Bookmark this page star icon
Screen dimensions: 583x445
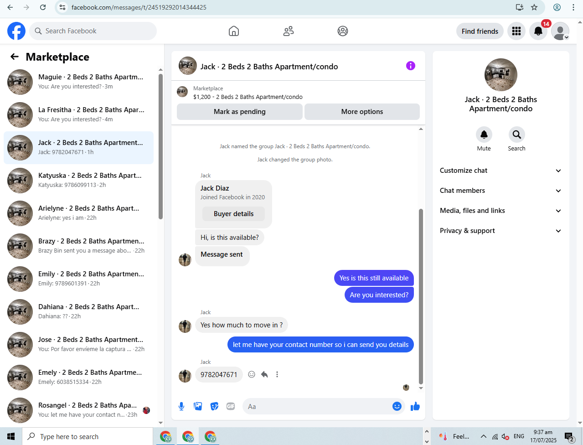click(x=534, y=7)
